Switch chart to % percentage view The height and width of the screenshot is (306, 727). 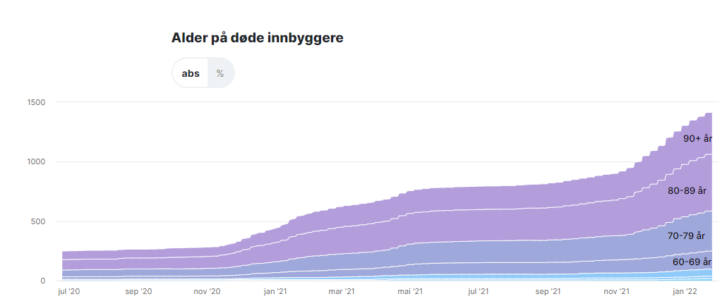pyautogui.click(x=220, y=73)
